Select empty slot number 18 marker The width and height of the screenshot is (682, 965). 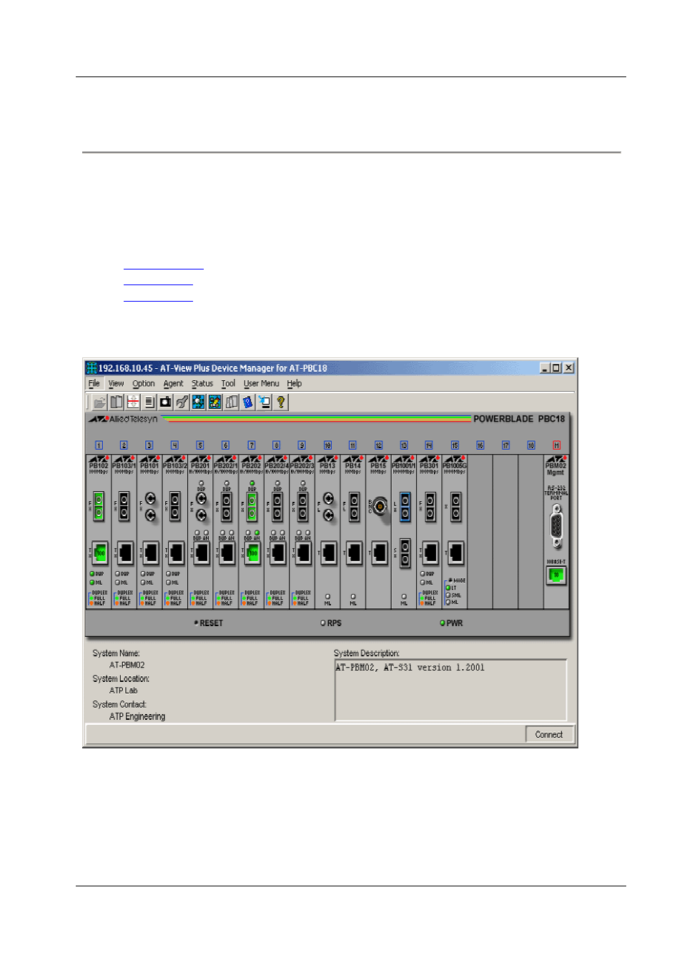(x=531, y=445)
